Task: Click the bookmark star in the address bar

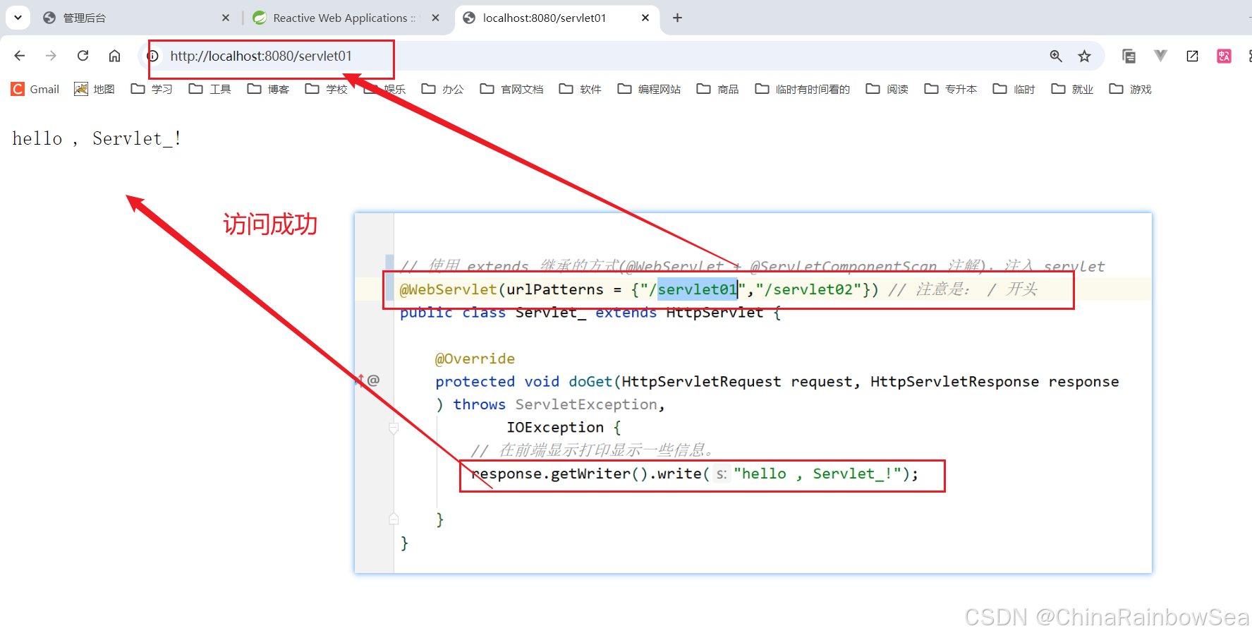Action: tap(1085, 55)
